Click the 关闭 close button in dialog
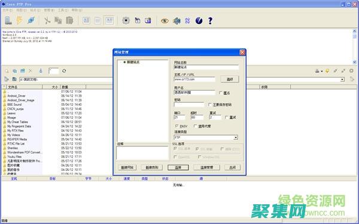This screenshot has width=359, height=224. pos(232,167)
